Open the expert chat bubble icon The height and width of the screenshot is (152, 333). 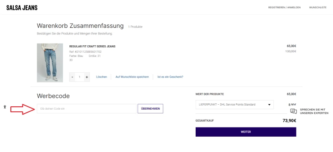(x=293, y=111)
